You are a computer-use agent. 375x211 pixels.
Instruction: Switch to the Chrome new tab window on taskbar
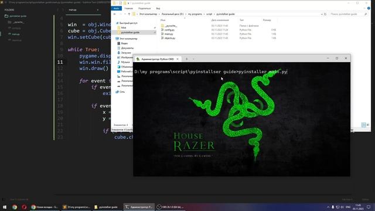[45, 207]
